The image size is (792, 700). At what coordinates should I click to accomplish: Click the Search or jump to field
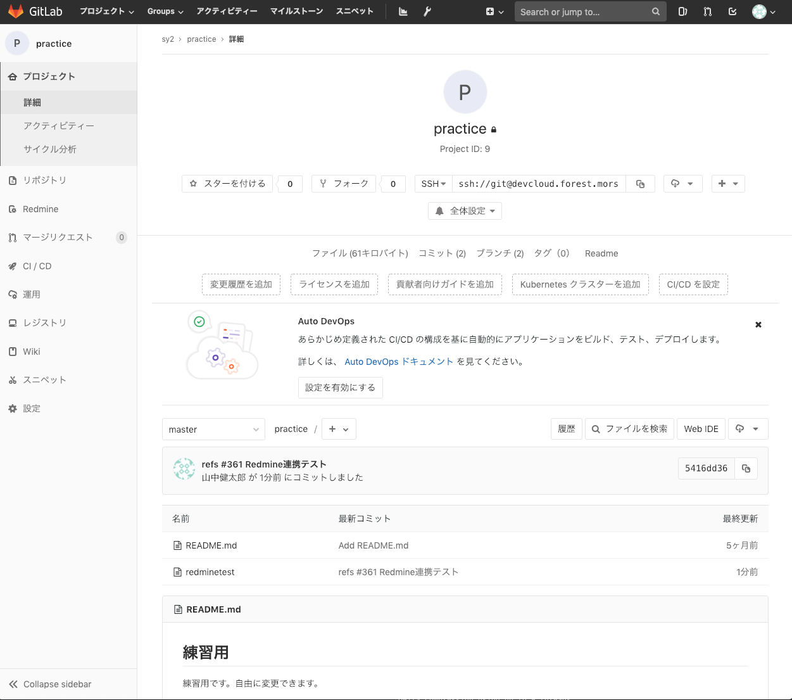coord(582,11)
